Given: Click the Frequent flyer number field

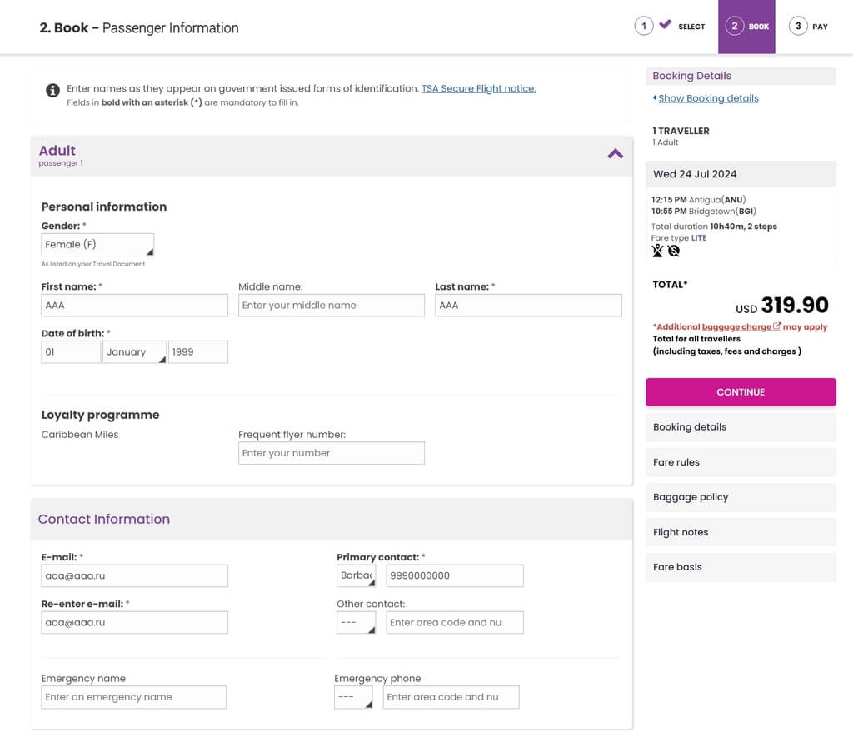Looking at the screenshot, I should pos(332,453).
